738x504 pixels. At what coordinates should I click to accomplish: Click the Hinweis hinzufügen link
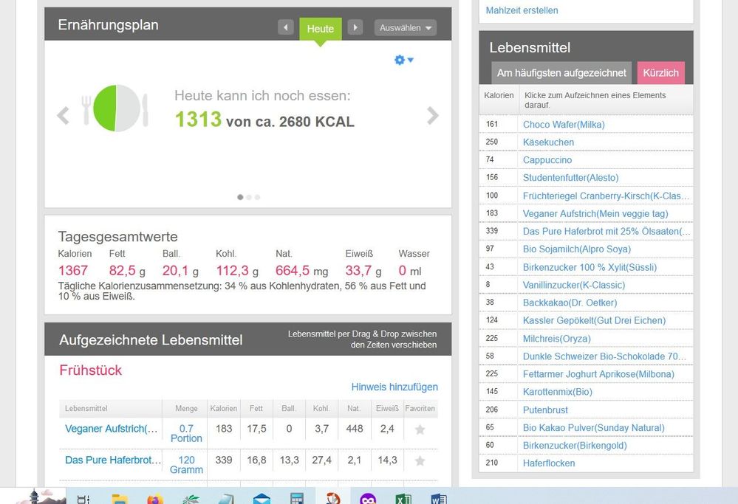pyautogui.click(x=394, y=387)
